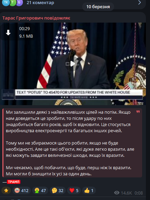Image resolution: width=150 pixels, height=200 pixels.
Task: Click the 0:08 message timestamp
Action: (x=139, y=193)
